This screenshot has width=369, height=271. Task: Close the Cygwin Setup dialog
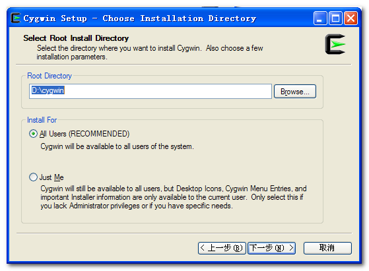[x=351, y=18]
